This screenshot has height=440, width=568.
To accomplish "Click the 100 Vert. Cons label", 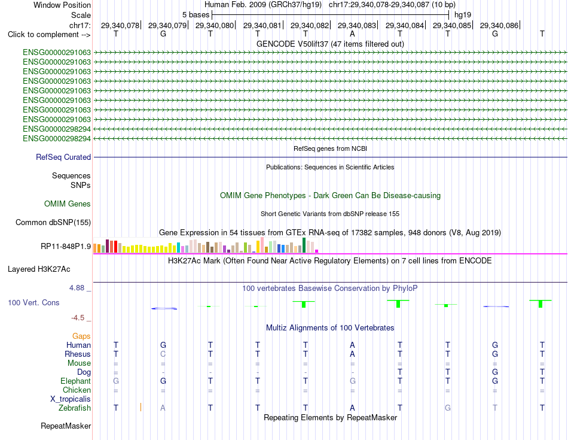I will point(33,302).
